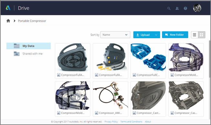Screen dimensions: 211x125
Task: Switch to grid view
Action: [x=201, y=35]
